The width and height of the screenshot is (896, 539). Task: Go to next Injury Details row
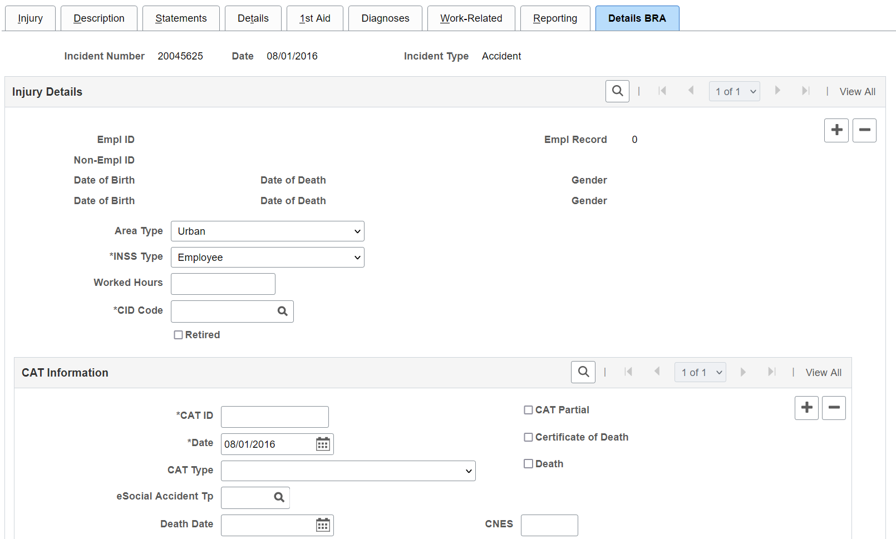click(x=777, y=91)
